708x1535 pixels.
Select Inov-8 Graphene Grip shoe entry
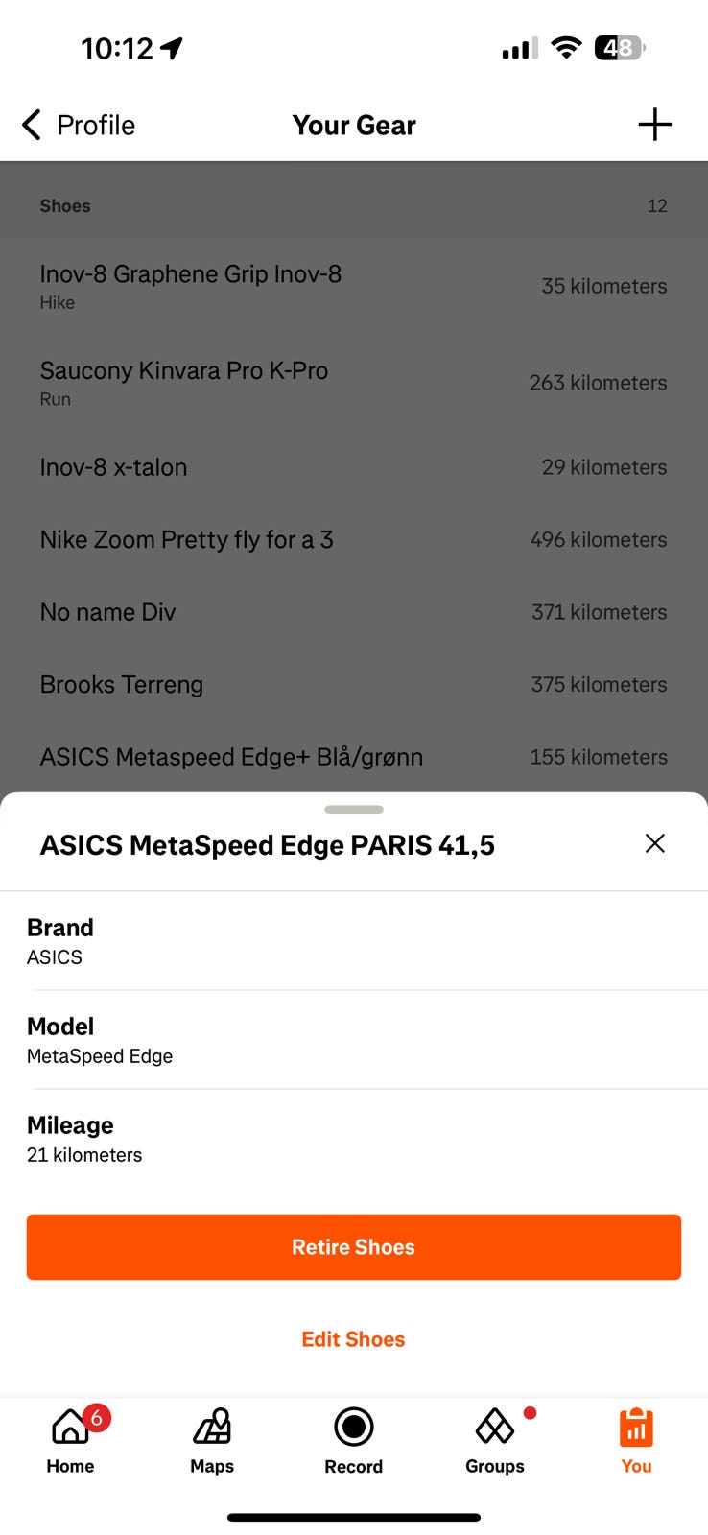tap(353, 286)
